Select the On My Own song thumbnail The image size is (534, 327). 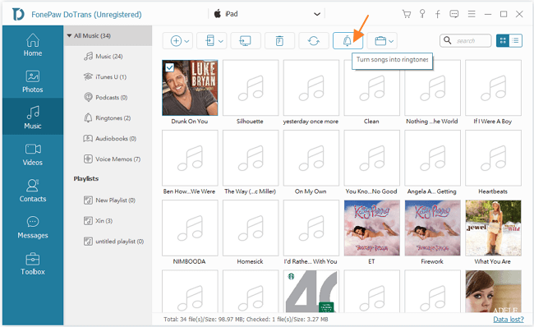click(x=311, y=158)
